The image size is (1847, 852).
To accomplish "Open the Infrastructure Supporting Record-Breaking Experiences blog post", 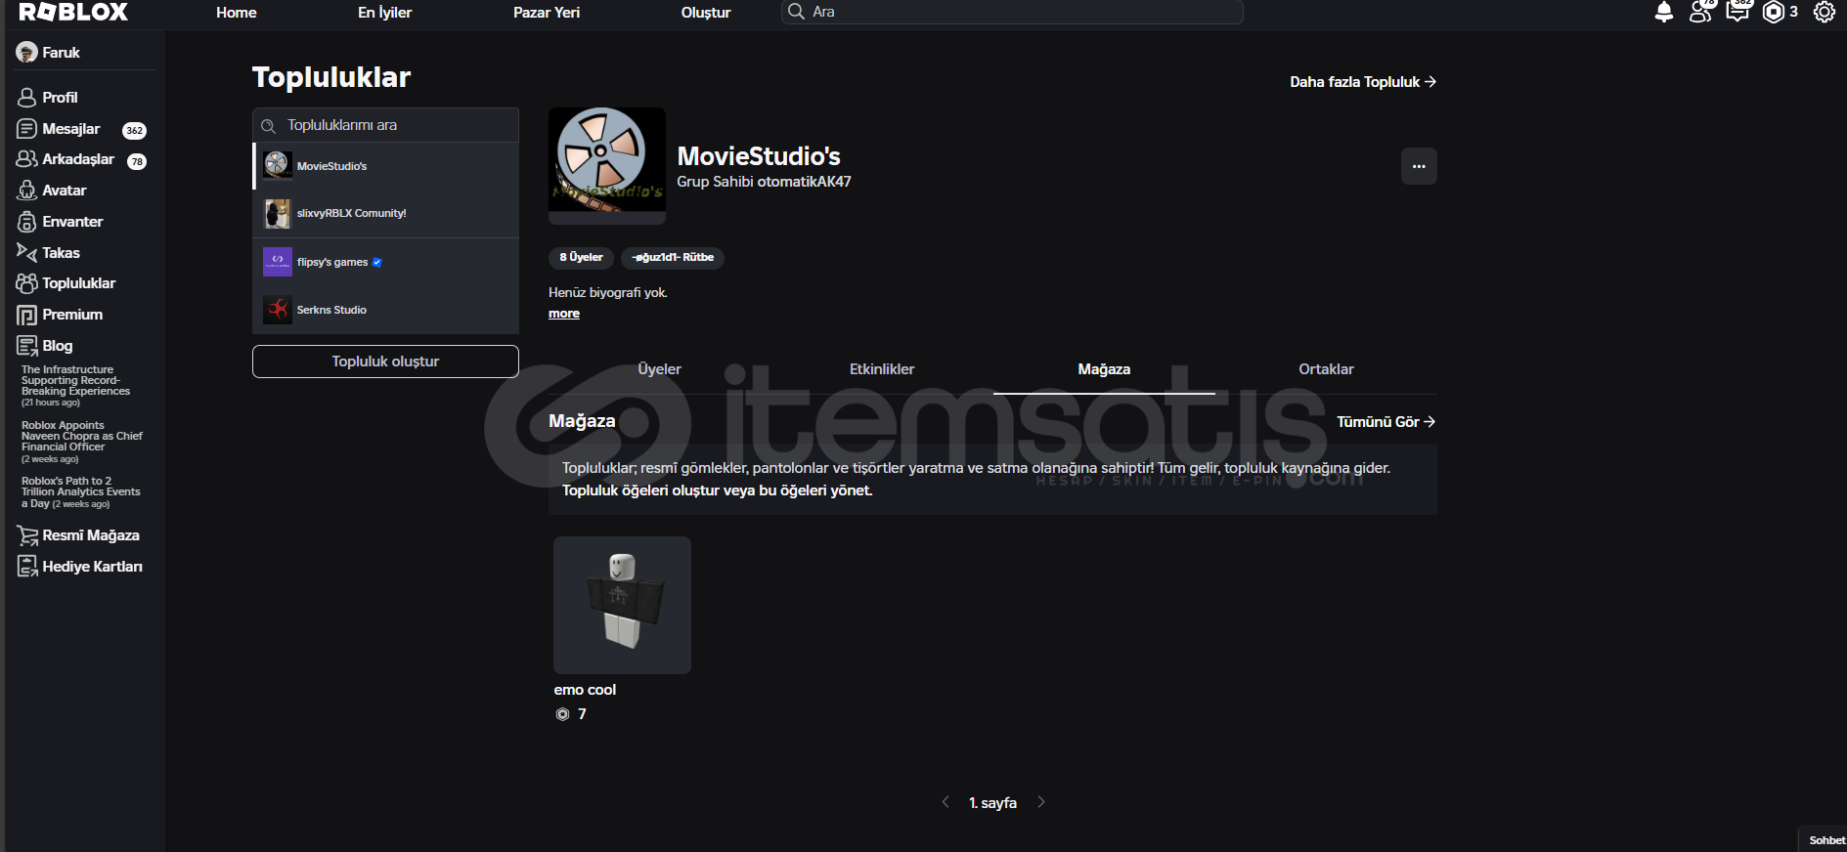I will coord(75,386).
